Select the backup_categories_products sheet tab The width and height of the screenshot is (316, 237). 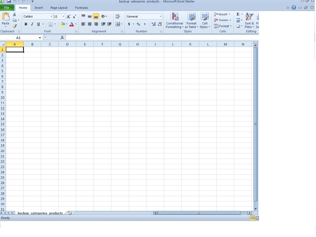pyautogui.click(x=40, y=213)
